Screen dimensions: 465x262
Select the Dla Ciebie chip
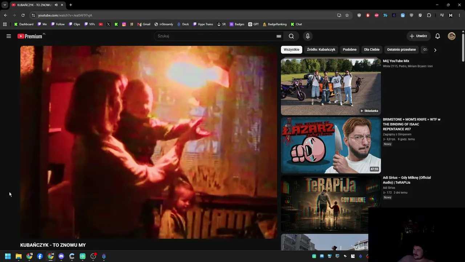372,49
